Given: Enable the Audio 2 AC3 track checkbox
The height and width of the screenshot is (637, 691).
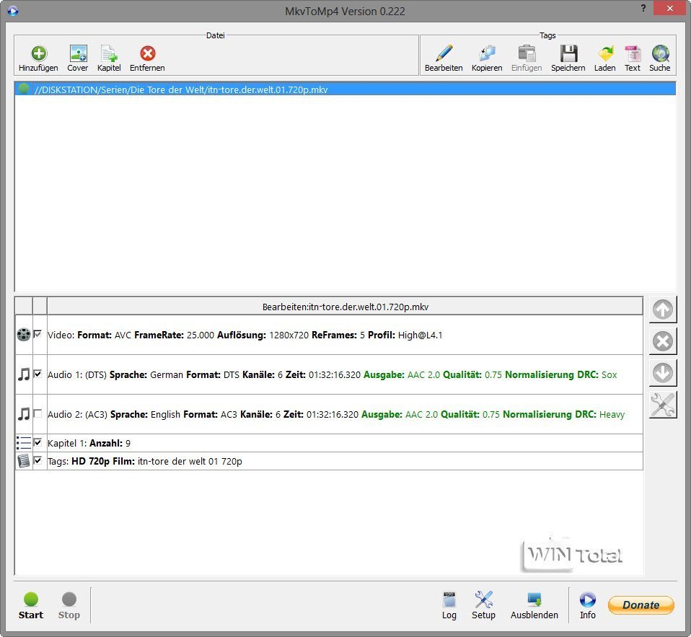Looking at the screenshot, I should tap(38, 414).
